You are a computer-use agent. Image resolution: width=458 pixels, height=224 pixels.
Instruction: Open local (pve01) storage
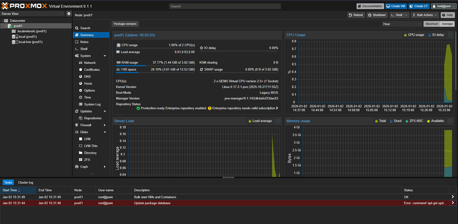[27, 37]
